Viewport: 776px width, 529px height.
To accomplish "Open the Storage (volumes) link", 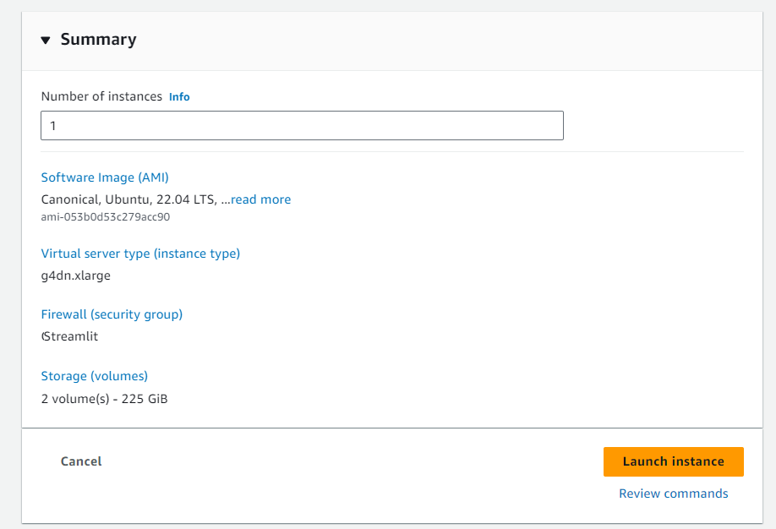I will [x=95, y=376].
